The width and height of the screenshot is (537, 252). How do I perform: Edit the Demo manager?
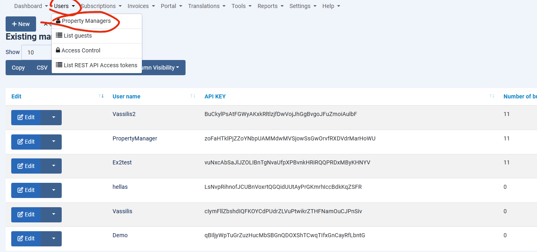(x=26, y=239)
